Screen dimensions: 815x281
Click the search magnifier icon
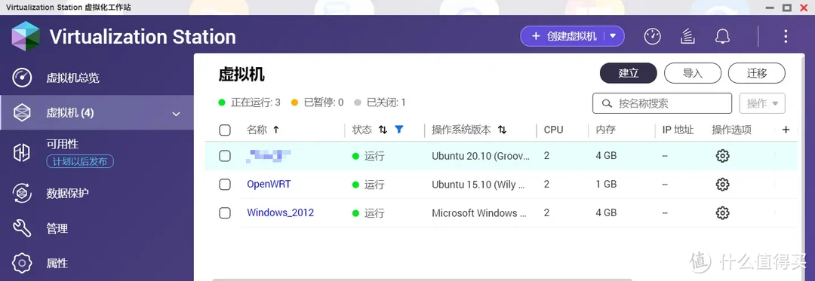pos(607,103)
